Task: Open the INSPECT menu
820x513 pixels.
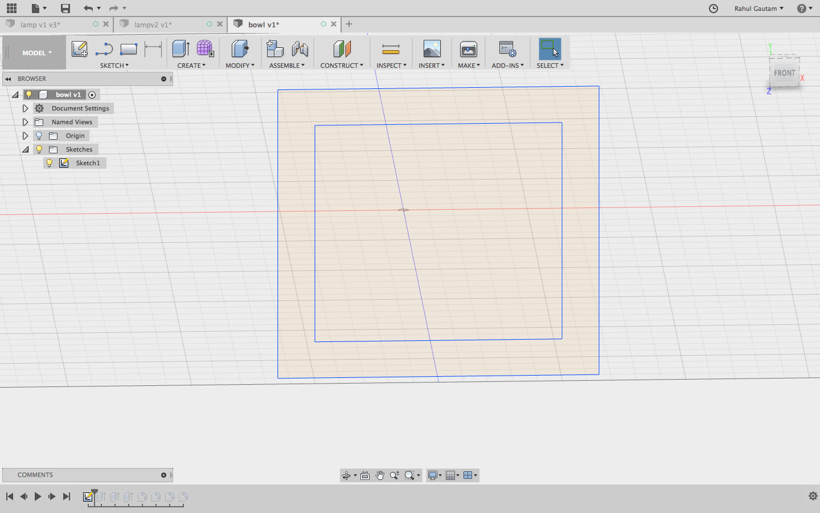Action: [391, 66]
